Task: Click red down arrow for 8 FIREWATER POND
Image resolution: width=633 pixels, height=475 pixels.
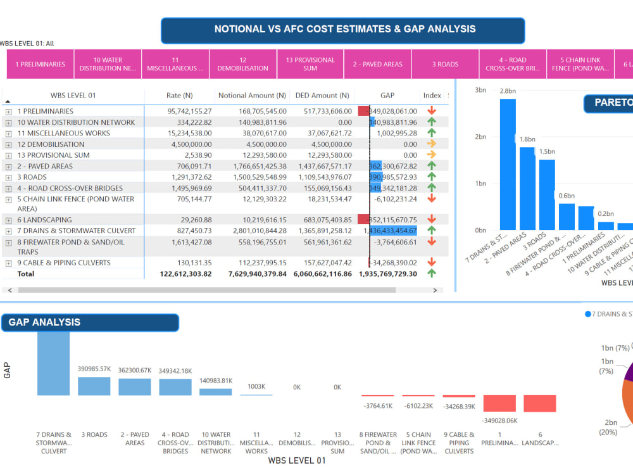Action: (x=432, y=241)
